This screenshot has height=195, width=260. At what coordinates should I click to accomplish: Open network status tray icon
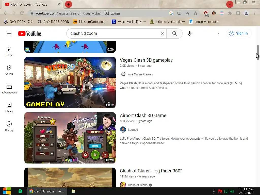[x=226, y=191]
